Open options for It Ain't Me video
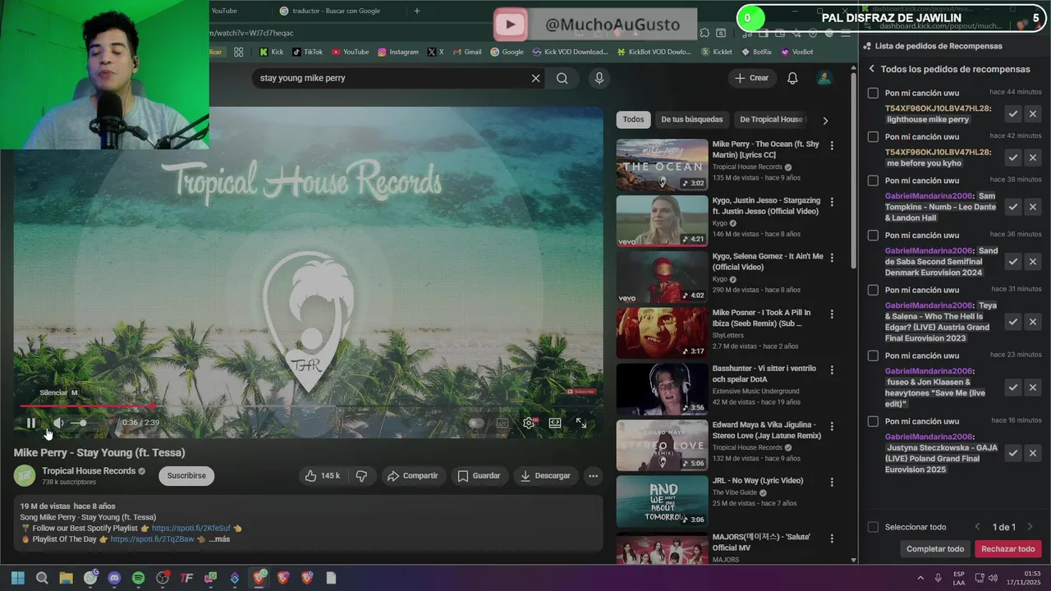Image resolution: width=1051 pixels, height=591 pixels. point(832,258)
